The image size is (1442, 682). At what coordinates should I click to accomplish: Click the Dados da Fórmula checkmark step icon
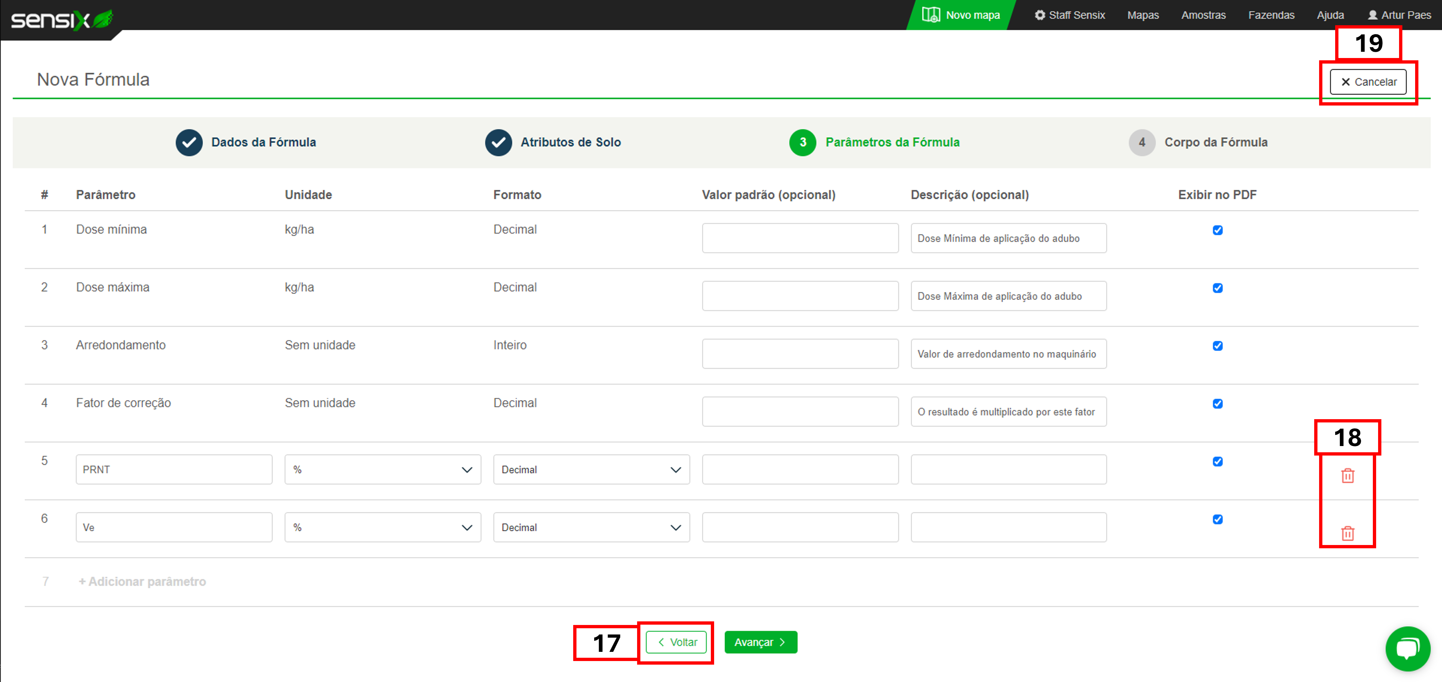pyautogui.click(x=189, y=142)
